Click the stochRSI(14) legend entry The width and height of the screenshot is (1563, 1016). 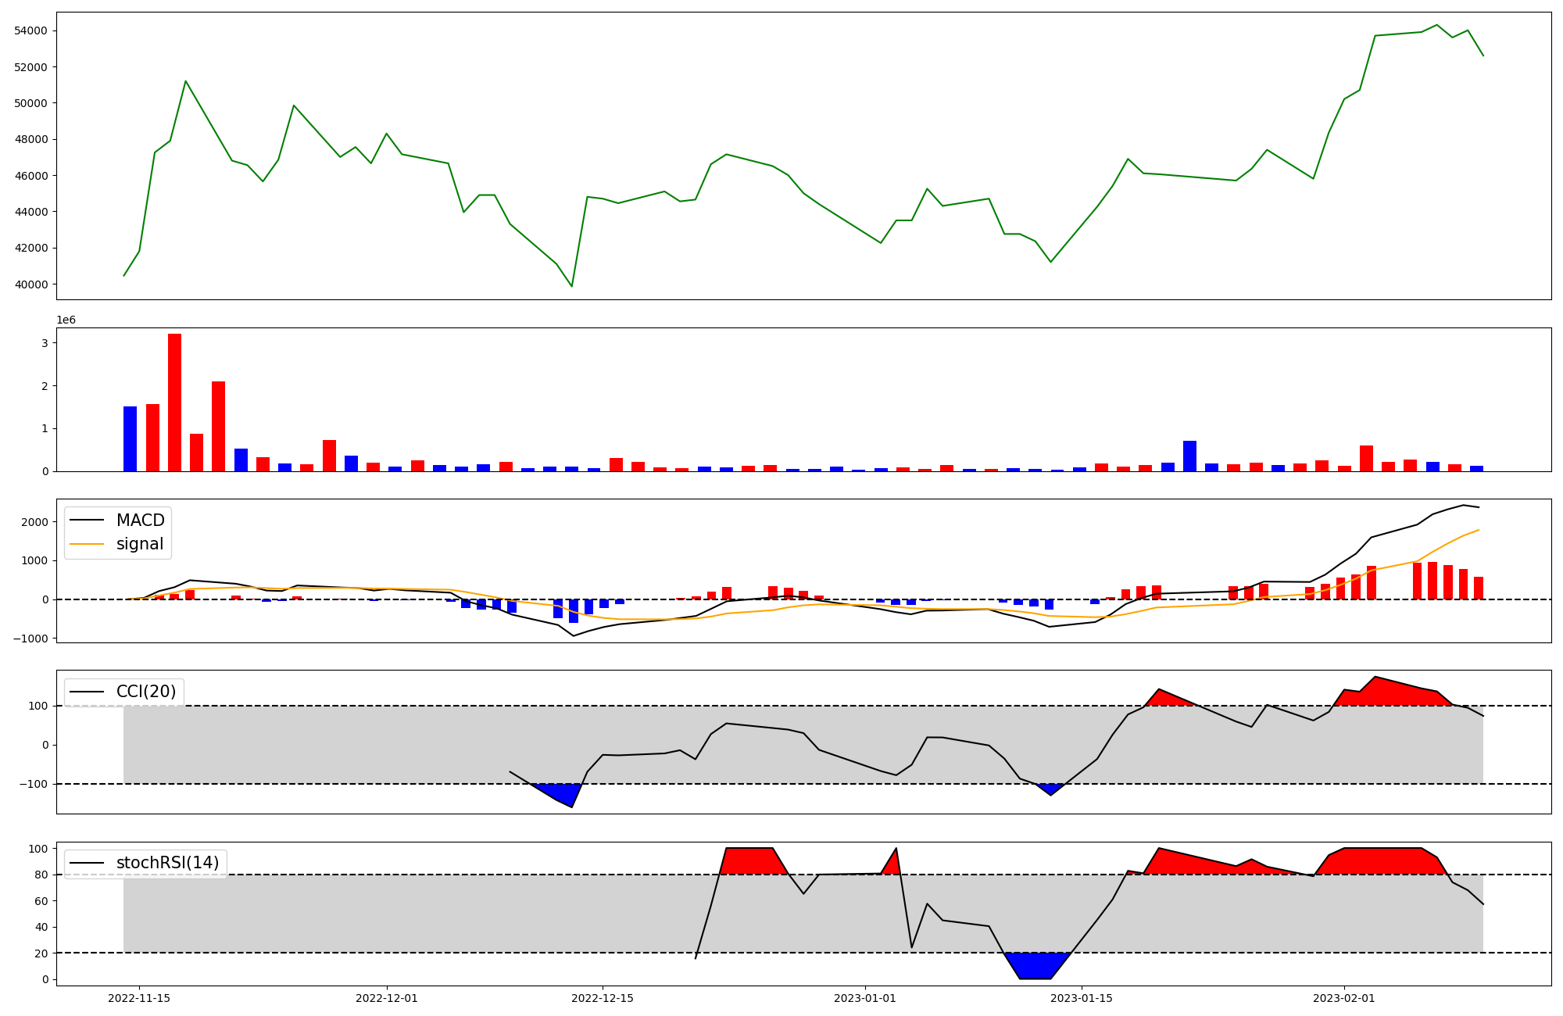[167, 863]
